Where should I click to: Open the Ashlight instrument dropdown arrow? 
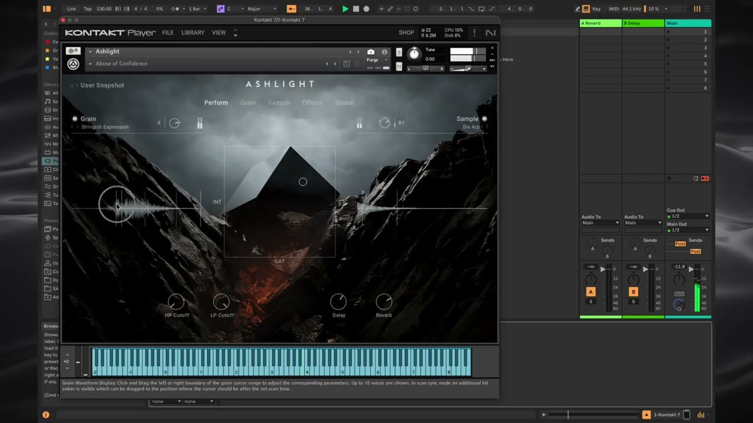[91, 52]
